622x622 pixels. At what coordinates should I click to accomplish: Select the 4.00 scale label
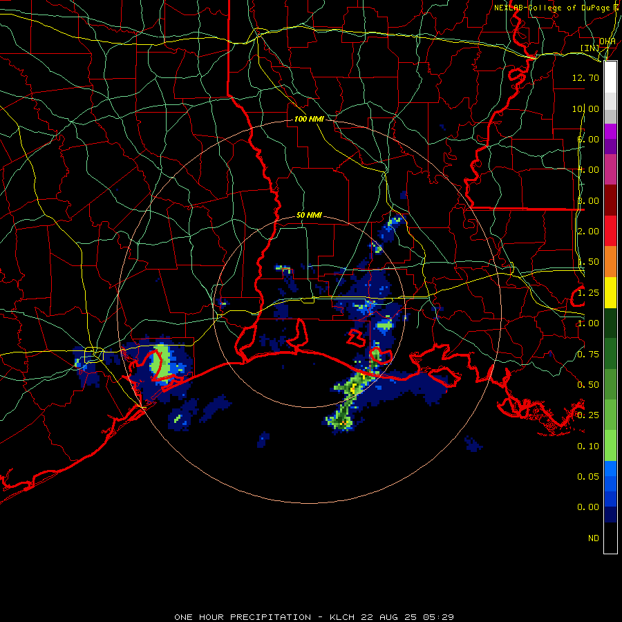(588, 170)
